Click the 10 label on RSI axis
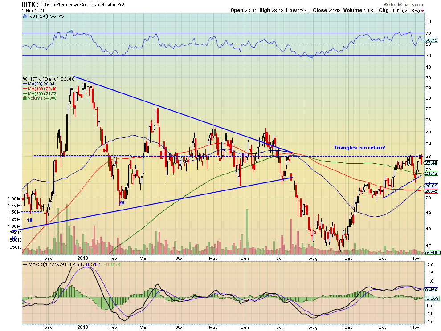Image resolution: width=441 pixels, height=331 pixels. point(428,67)
